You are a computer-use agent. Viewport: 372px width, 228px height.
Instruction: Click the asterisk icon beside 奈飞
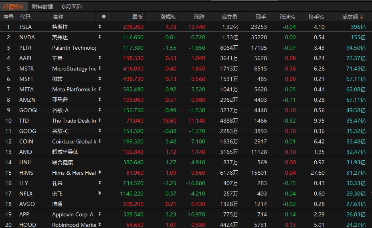pos(100,193)
